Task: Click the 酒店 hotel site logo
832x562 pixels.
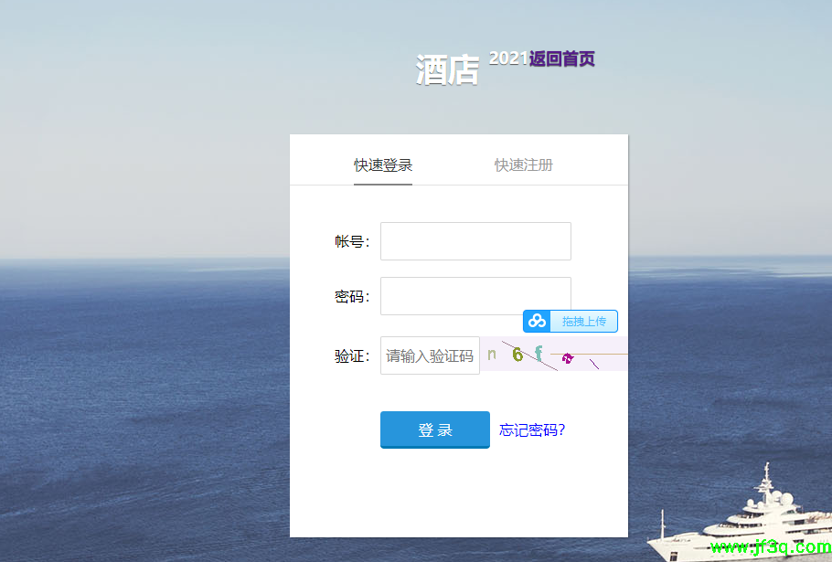Action: (448, 67)
